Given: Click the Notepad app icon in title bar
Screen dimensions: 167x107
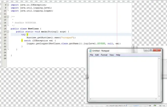Looking at the screenshot, I should point(90,51).
